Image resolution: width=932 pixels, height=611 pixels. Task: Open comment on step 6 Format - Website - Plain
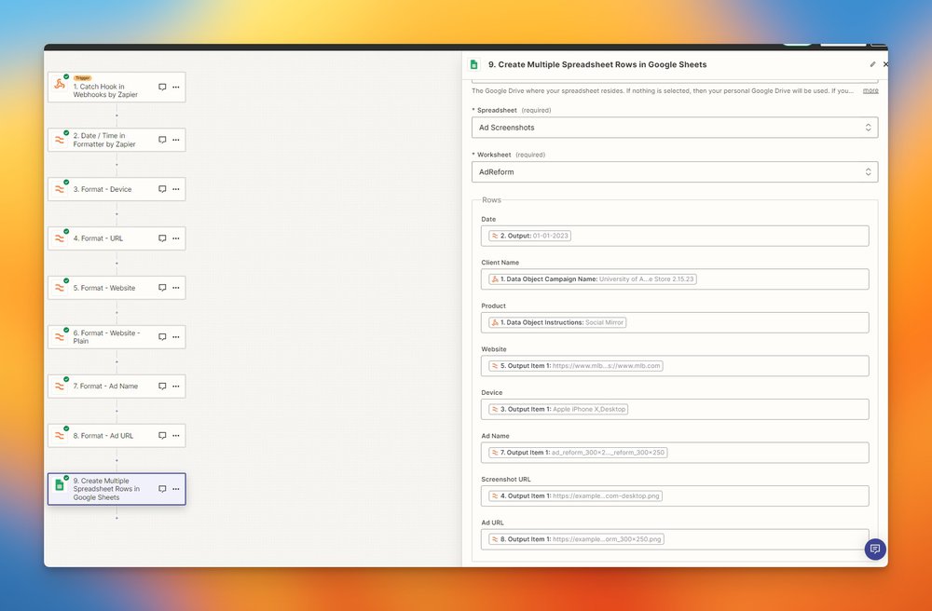click(x=162, y=336)
